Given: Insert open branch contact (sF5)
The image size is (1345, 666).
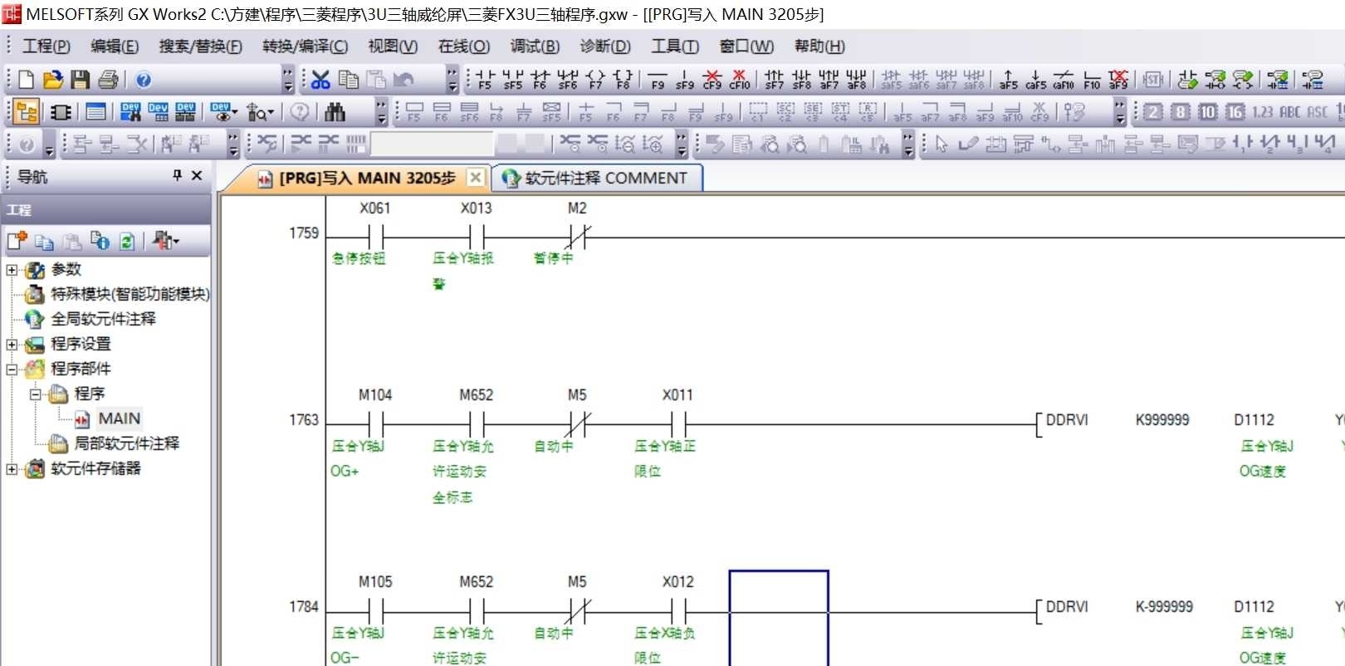Looking at the screenshot, I should 513,80.
